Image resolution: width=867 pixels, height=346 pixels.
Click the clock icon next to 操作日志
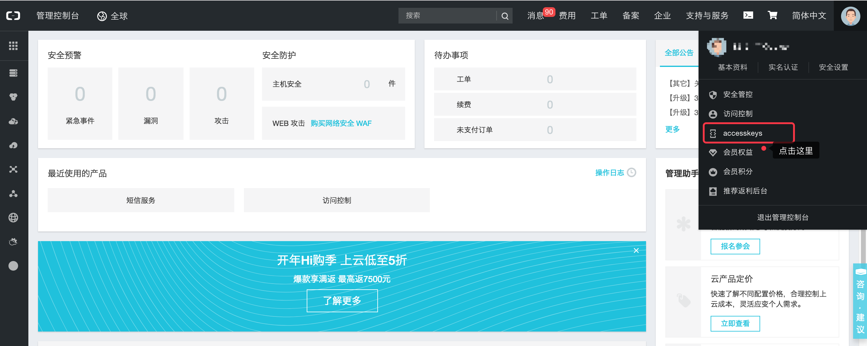point(632,172)
